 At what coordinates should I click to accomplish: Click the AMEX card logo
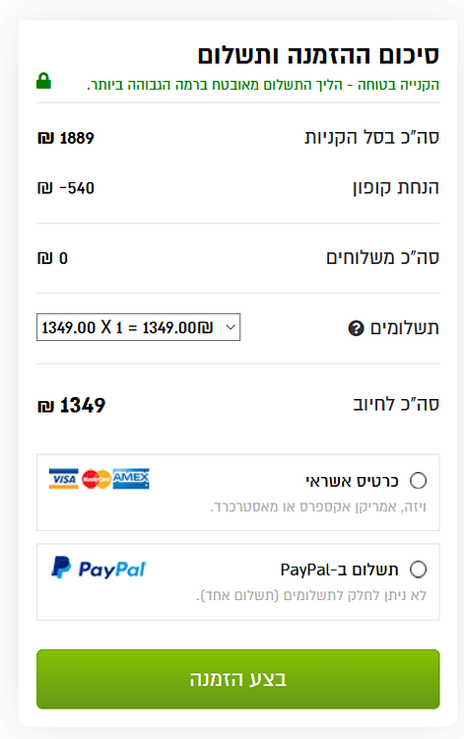[x=131, y=479]
